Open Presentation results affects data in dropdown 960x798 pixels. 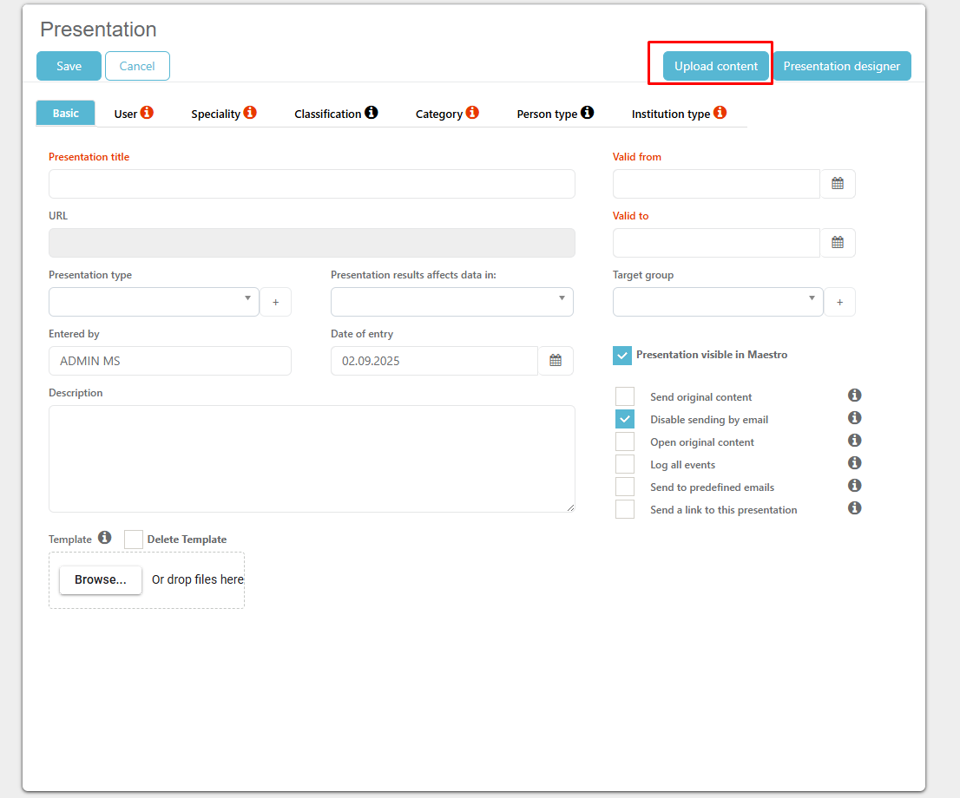coord(451,302)
